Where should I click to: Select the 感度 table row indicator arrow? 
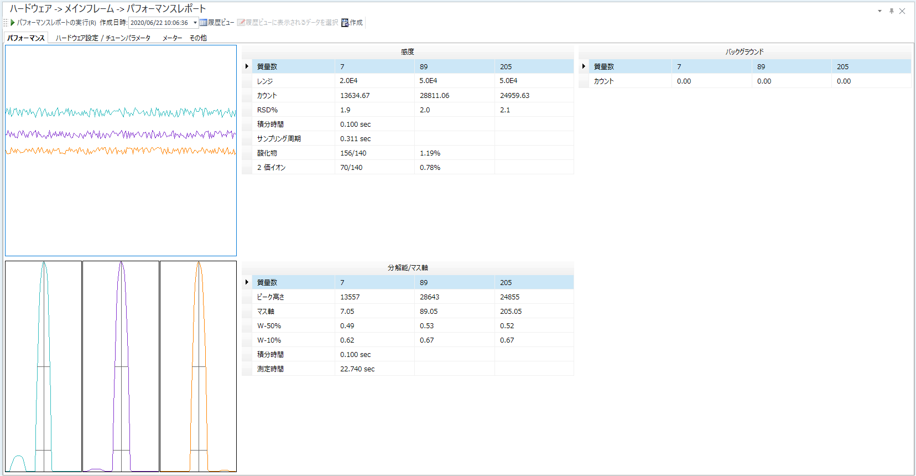click(247, 66)
